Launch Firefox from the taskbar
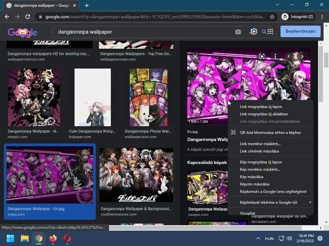 (53, 238)
